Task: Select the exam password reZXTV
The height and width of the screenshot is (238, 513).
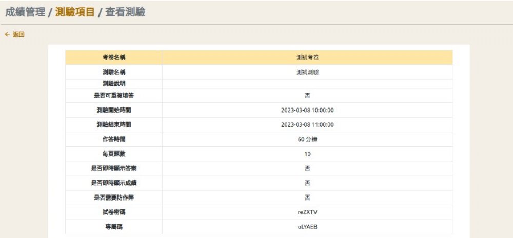Action: (307, 212)
